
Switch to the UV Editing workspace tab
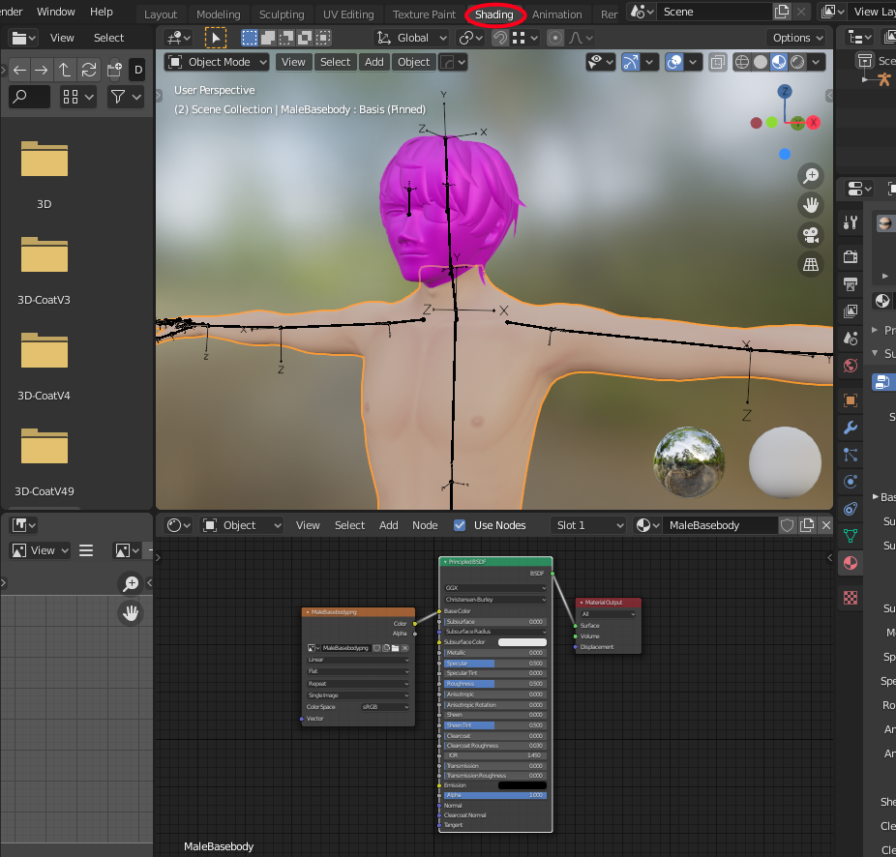pyautogui.click(x=348, y=15)
